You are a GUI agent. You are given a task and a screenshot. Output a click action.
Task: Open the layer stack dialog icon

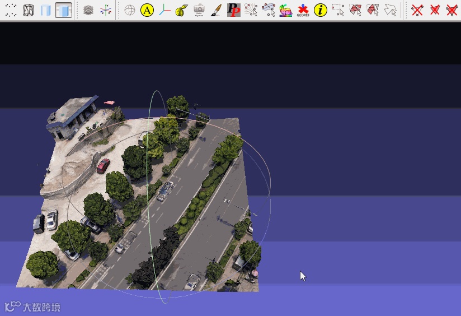(x=88, y=10)
